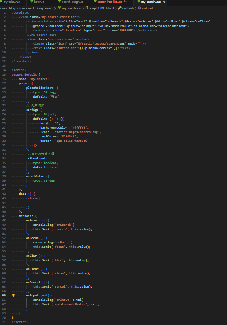
Task: Click the '#454545' textColor value
Action: [x=68, y=136]
